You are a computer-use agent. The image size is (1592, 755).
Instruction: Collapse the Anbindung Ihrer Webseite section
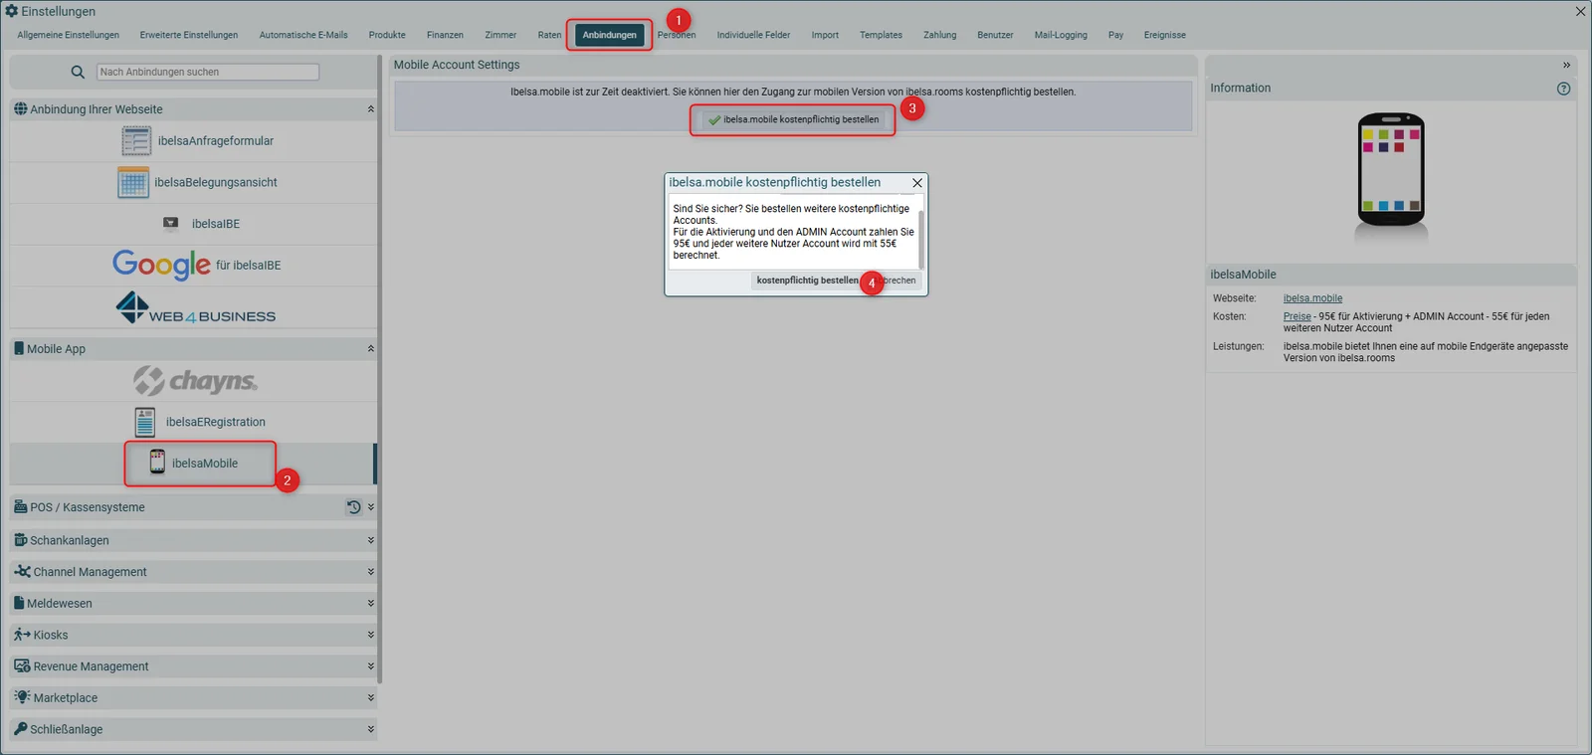371,109
